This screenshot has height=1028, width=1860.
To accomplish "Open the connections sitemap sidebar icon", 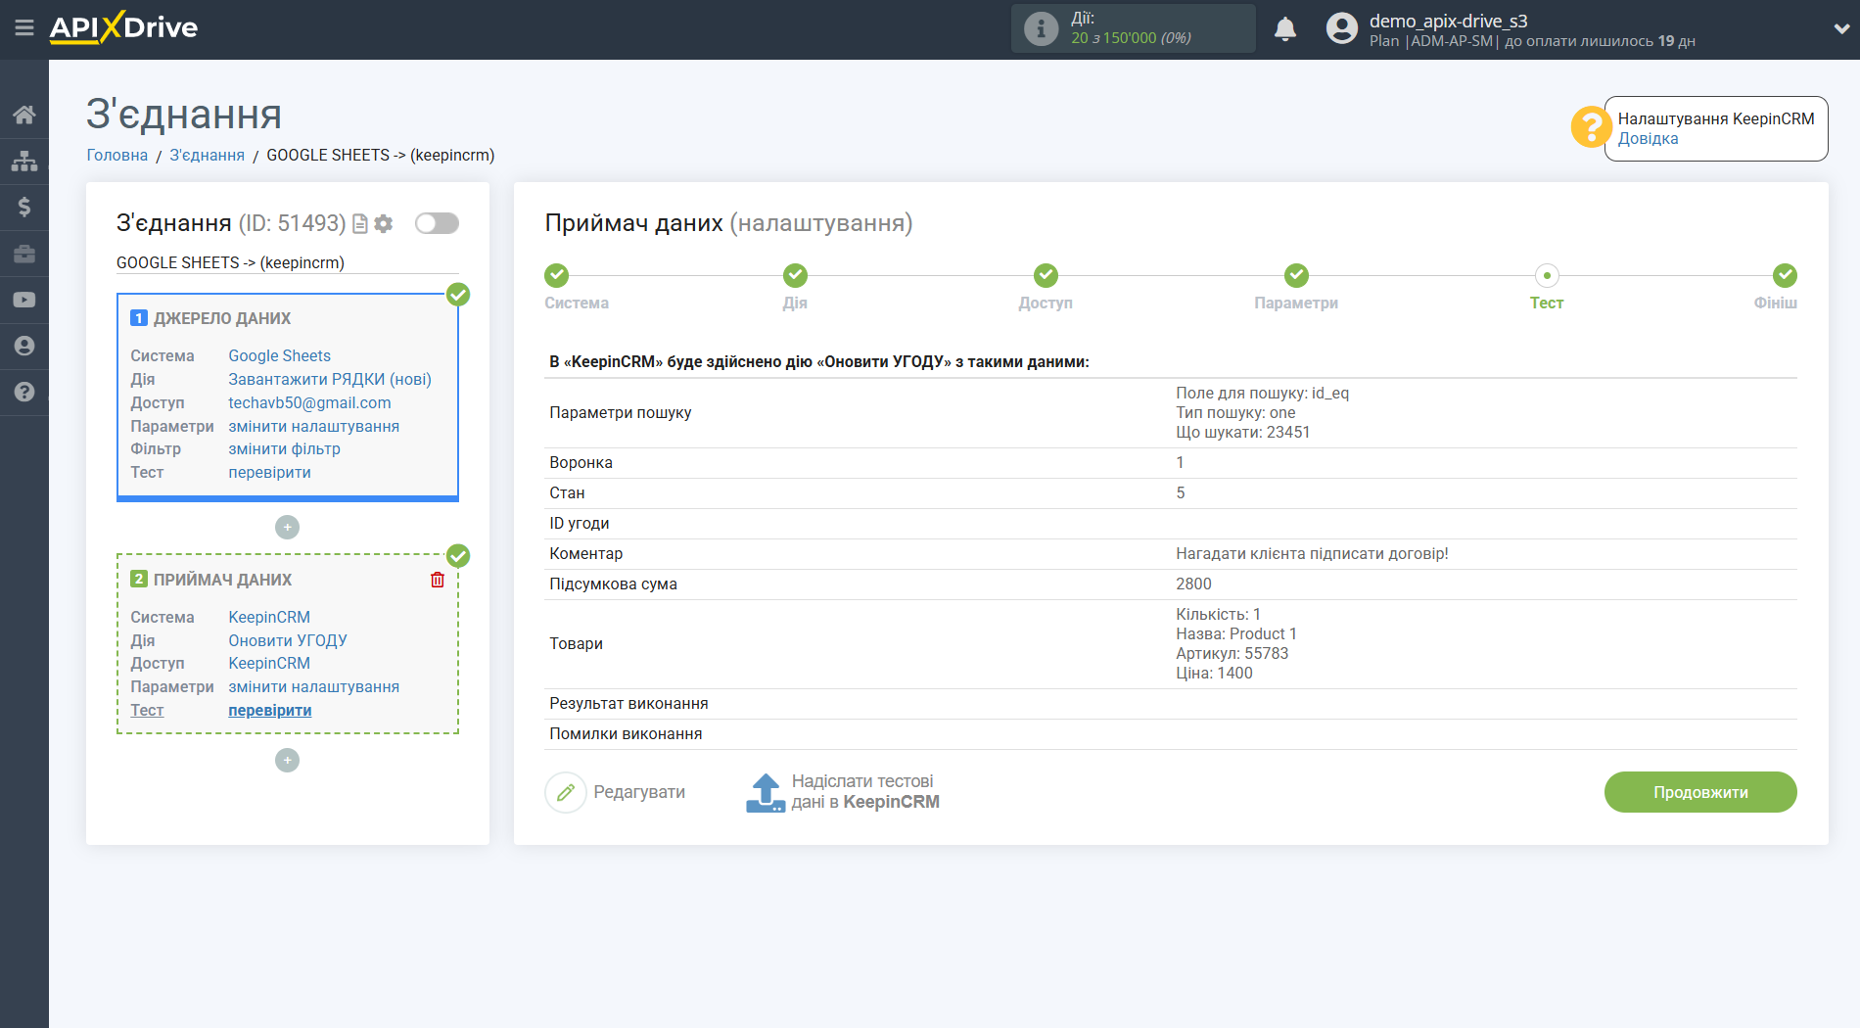I will coord(24,161).
